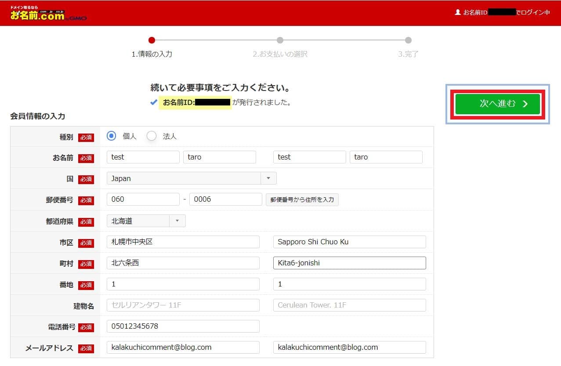Expand the 都道府県 dropdown showing 北海道
Viewport: 561px width, 366px height.
click(146, 221)
